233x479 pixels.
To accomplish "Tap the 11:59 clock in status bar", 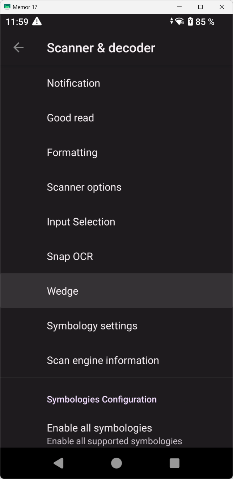I will tap(17, 22).
